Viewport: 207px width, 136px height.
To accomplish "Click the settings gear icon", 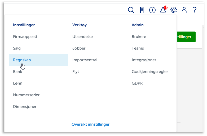I will tap(174, 10).
